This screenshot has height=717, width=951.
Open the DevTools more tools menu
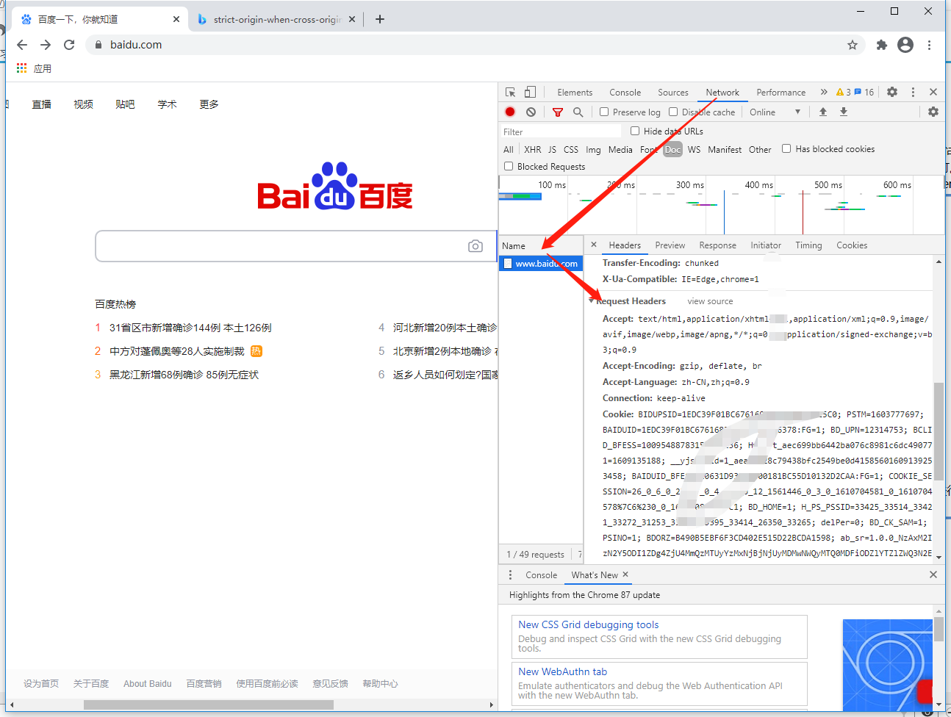click(913, 92)
